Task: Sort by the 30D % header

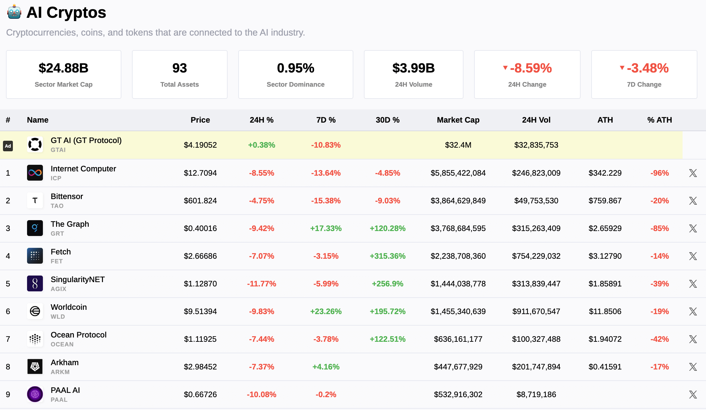Action: click(x=387, y=120)
